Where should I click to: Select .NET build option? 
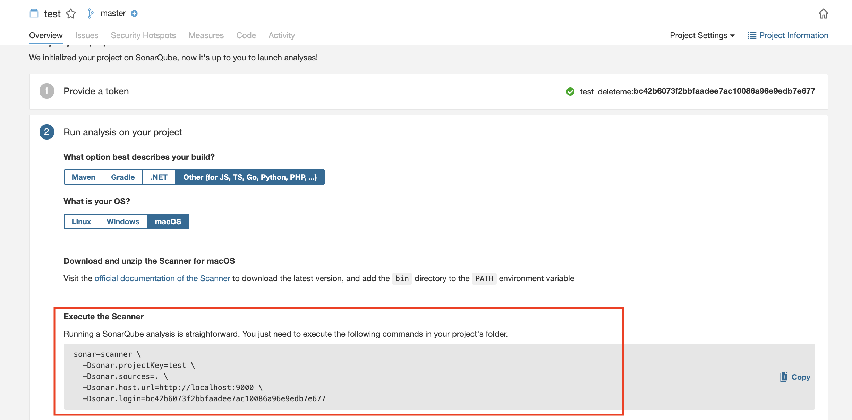pos(159,177)
